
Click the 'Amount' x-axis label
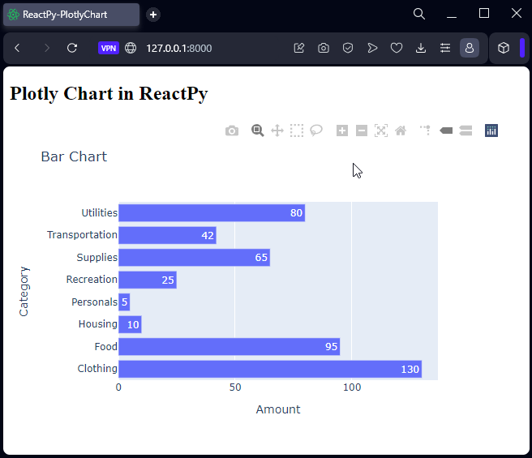coord(278,409)
